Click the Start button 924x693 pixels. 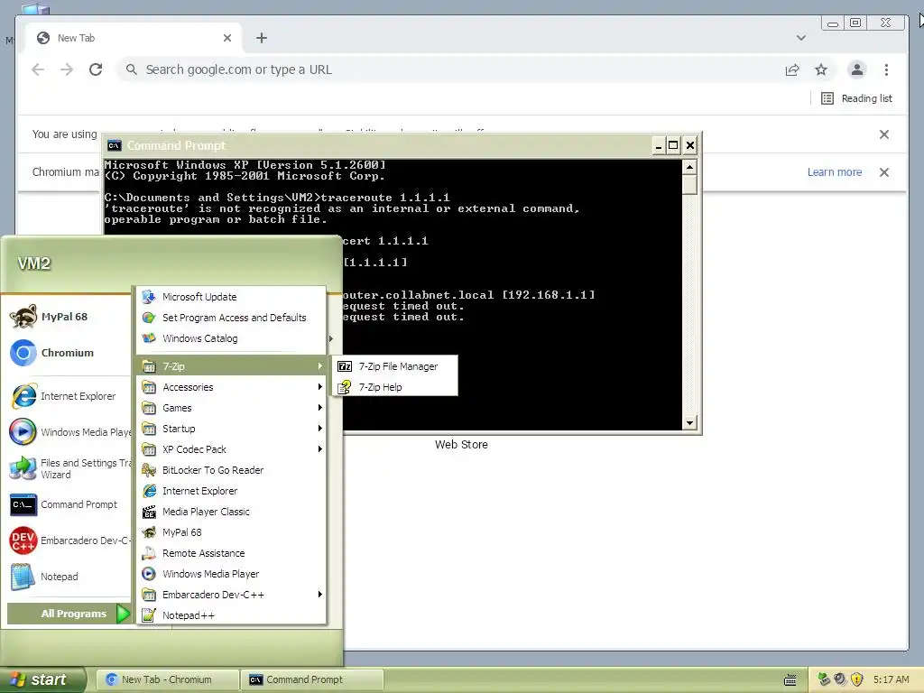[42, 679]
